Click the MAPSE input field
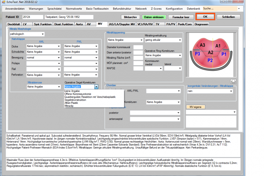The width and height of the screenshot is (264, 176). click(138, 68)
